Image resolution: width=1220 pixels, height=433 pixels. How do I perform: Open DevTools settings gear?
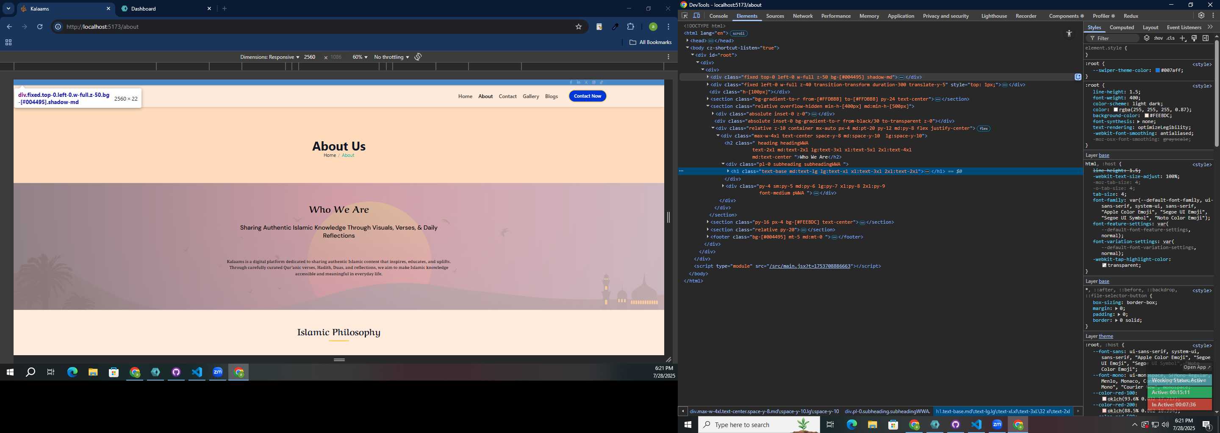tap(1201, 16)
